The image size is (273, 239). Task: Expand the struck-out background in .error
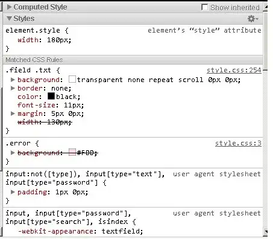click(x=13, y=153)
